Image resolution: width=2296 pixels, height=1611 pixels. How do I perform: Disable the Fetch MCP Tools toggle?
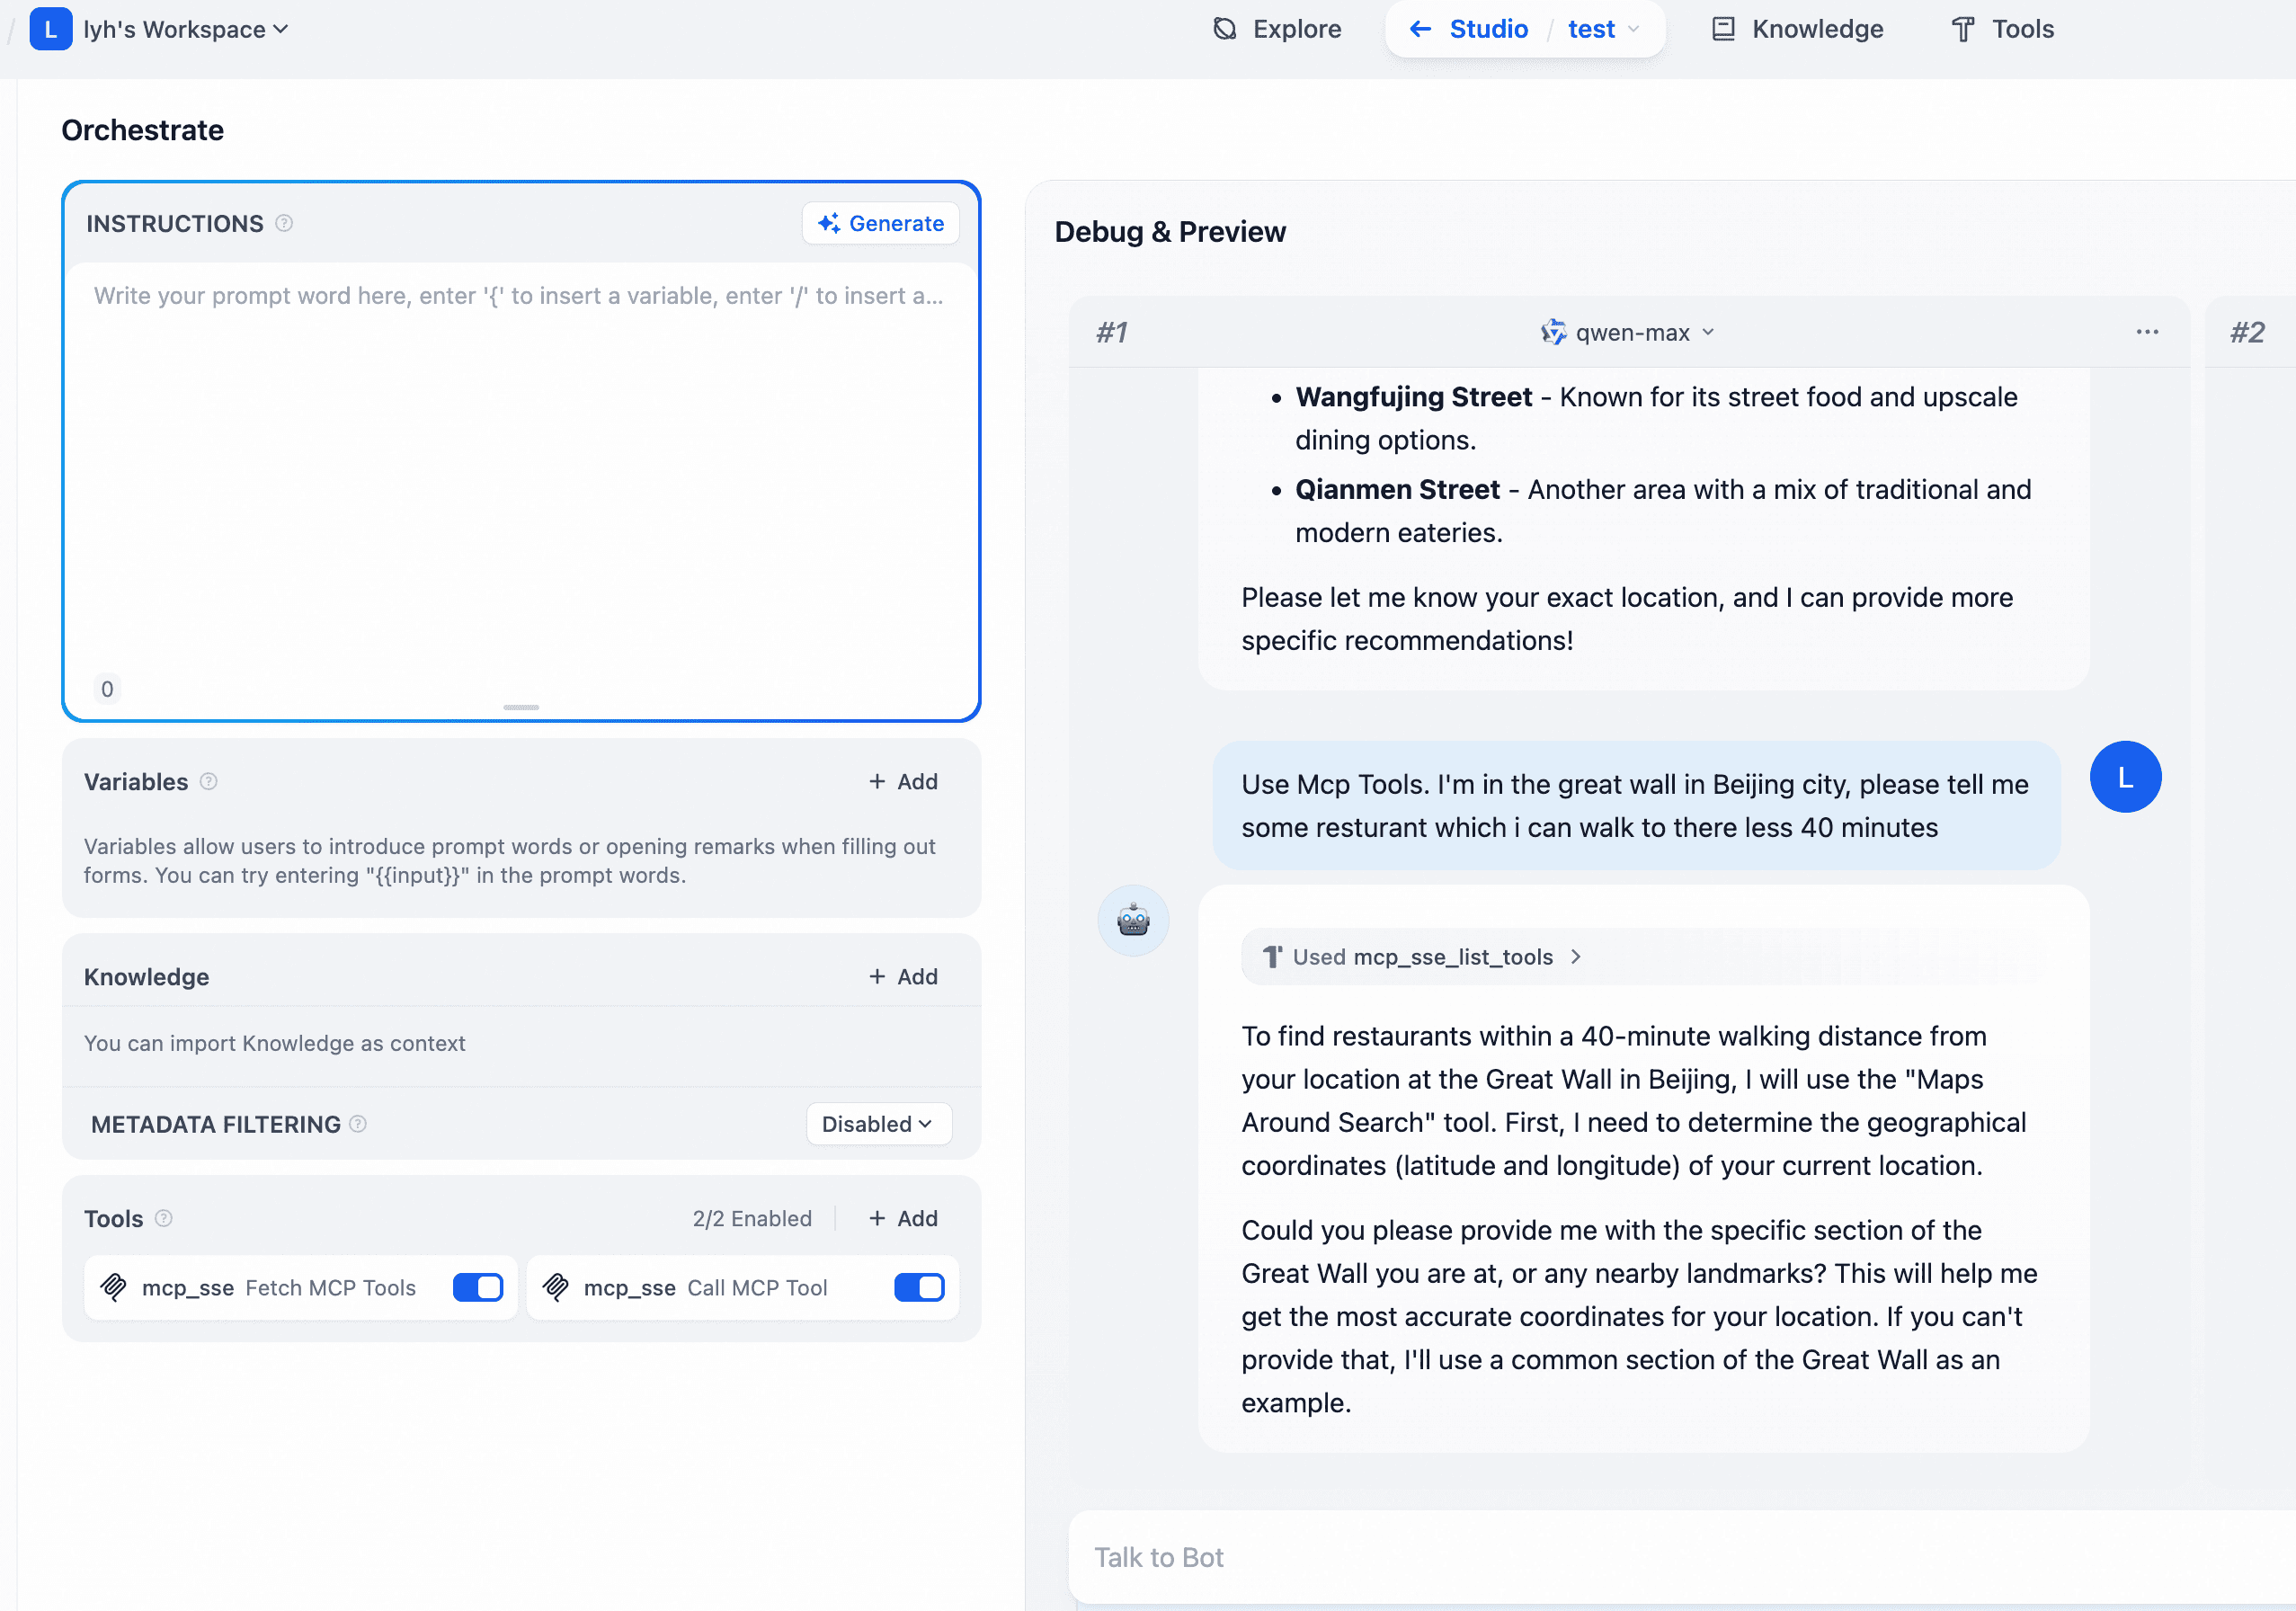coord(478,1287)
